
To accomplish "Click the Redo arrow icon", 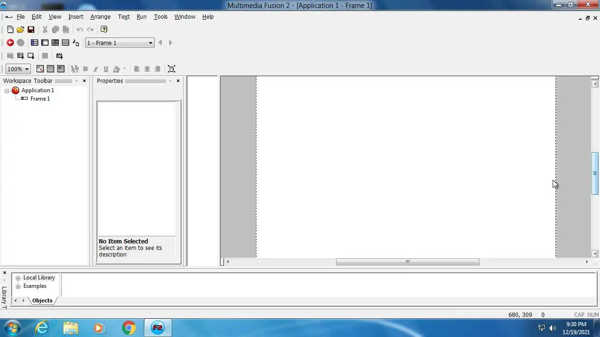I will (90, 29).
